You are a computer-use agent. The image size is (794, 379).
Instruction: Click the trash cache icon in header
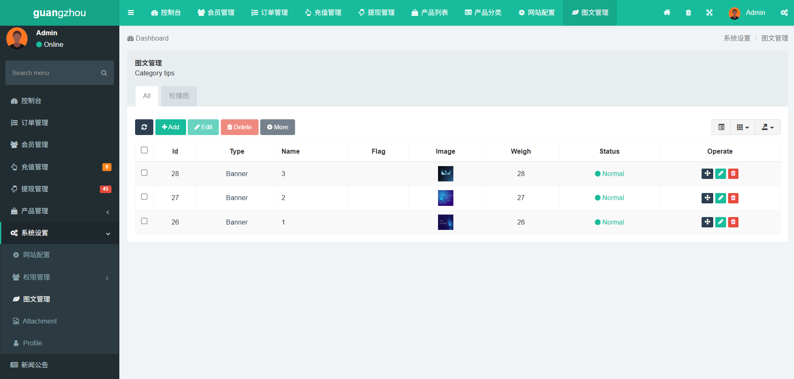point(688,12)
